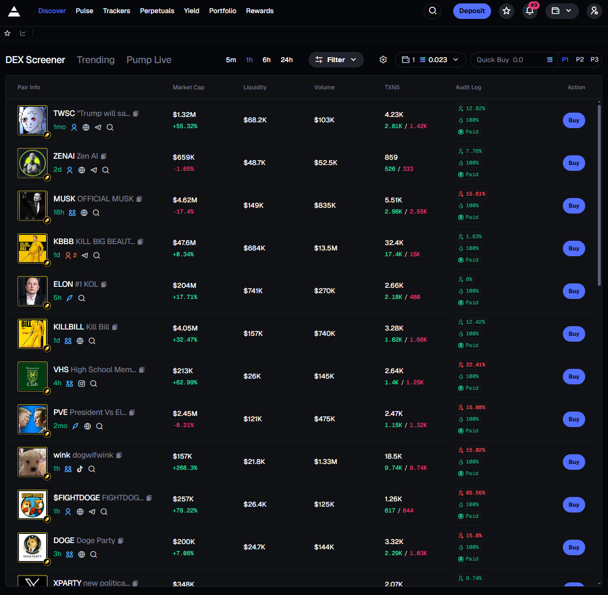Screen dimensions: 608x595
Task: Open the user account settings icon
Action: click(x=594, y=11)
